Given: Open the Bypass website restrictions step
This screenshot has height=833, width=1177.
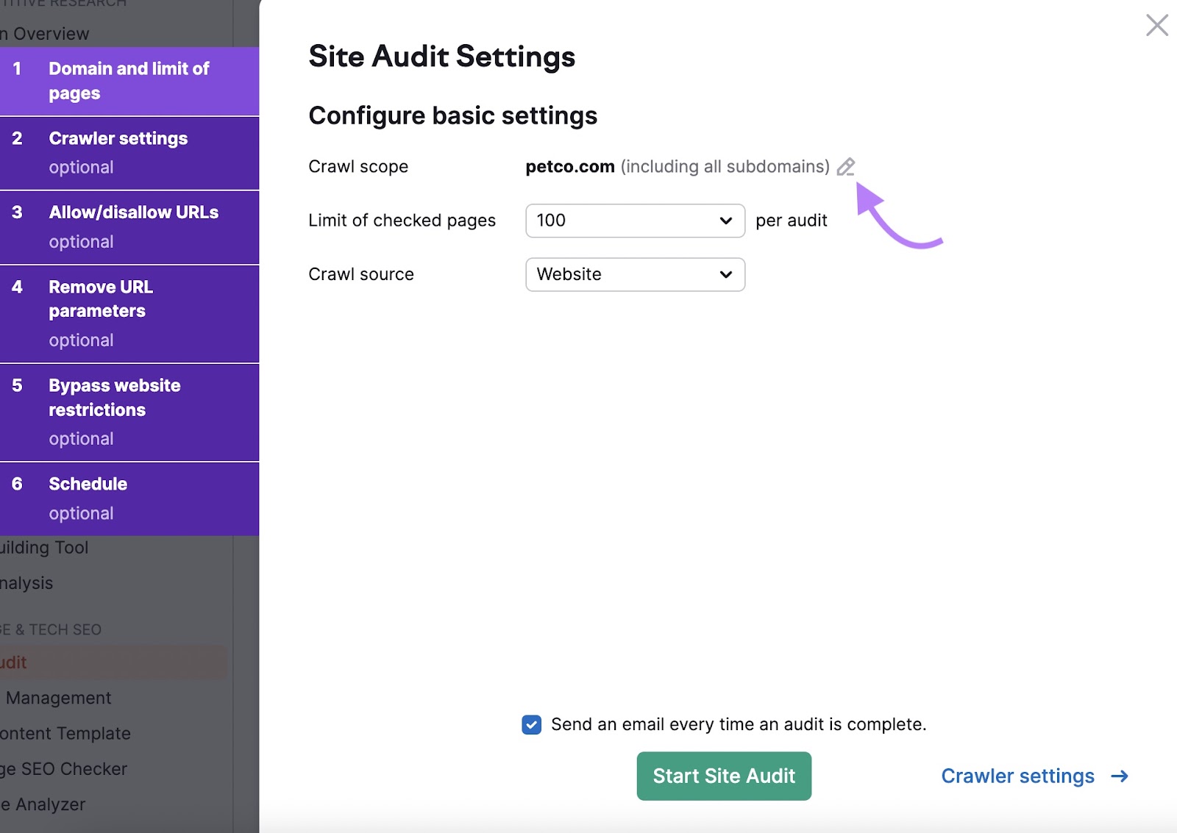Looking at the screenshot, I should (x=114, y=398).
